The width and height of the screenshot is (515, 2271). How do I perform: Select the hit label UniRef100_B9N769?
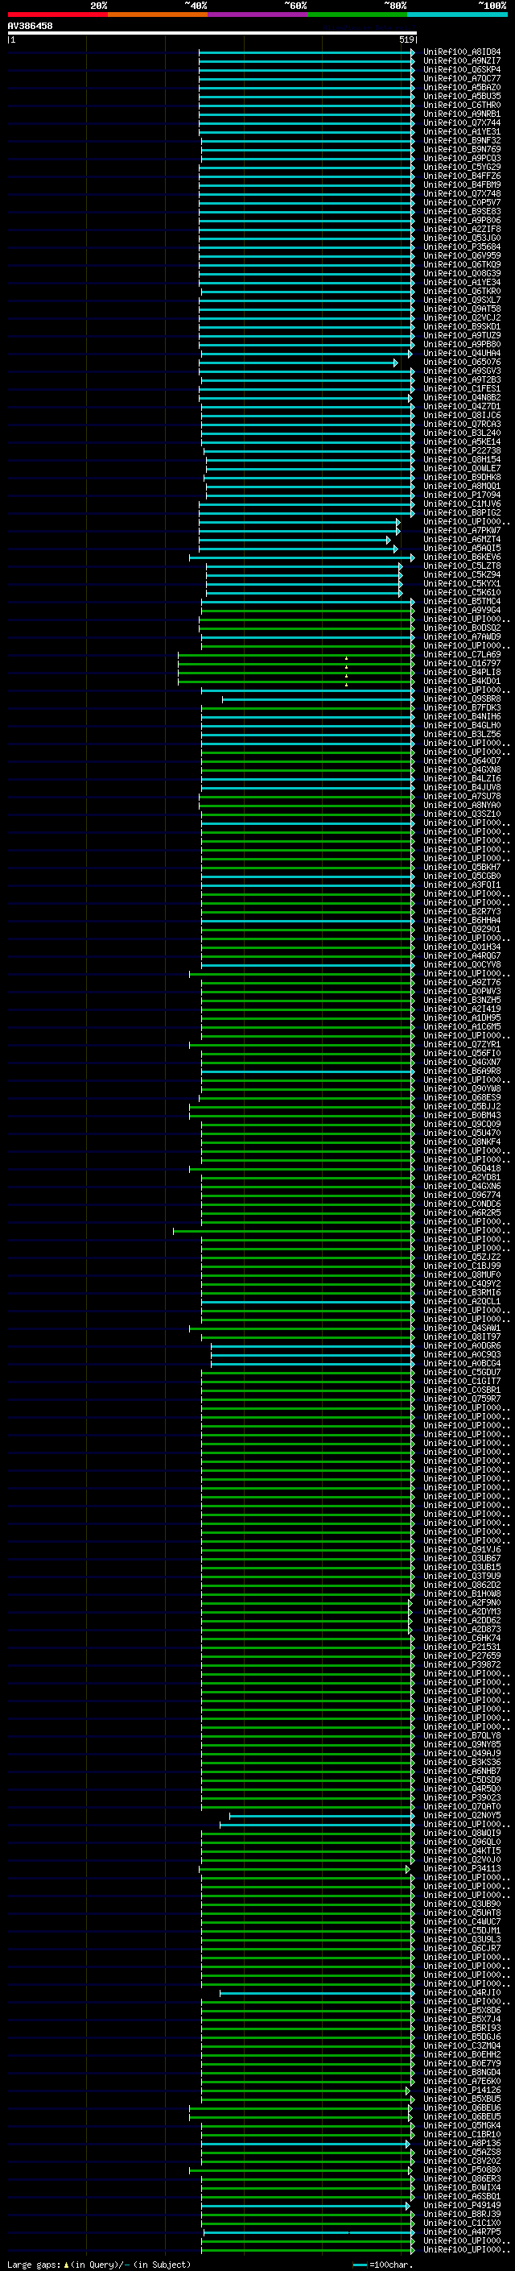(x=462, y=149)
